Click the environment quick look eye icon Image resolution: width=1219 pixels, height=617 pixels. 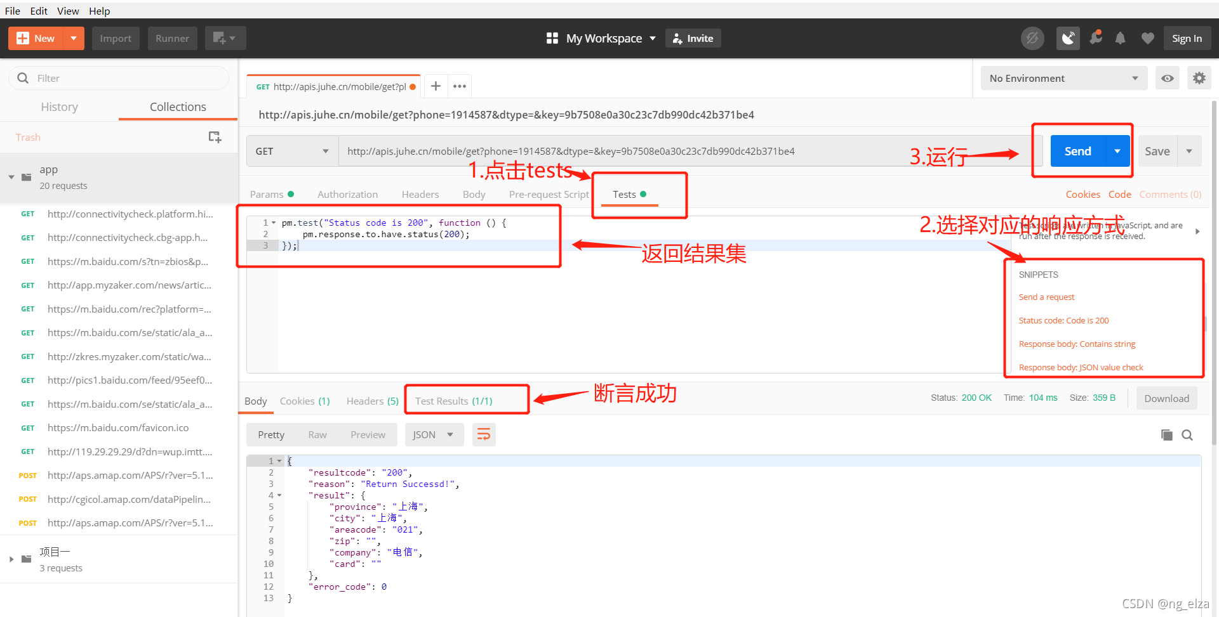coord(1167,78)
